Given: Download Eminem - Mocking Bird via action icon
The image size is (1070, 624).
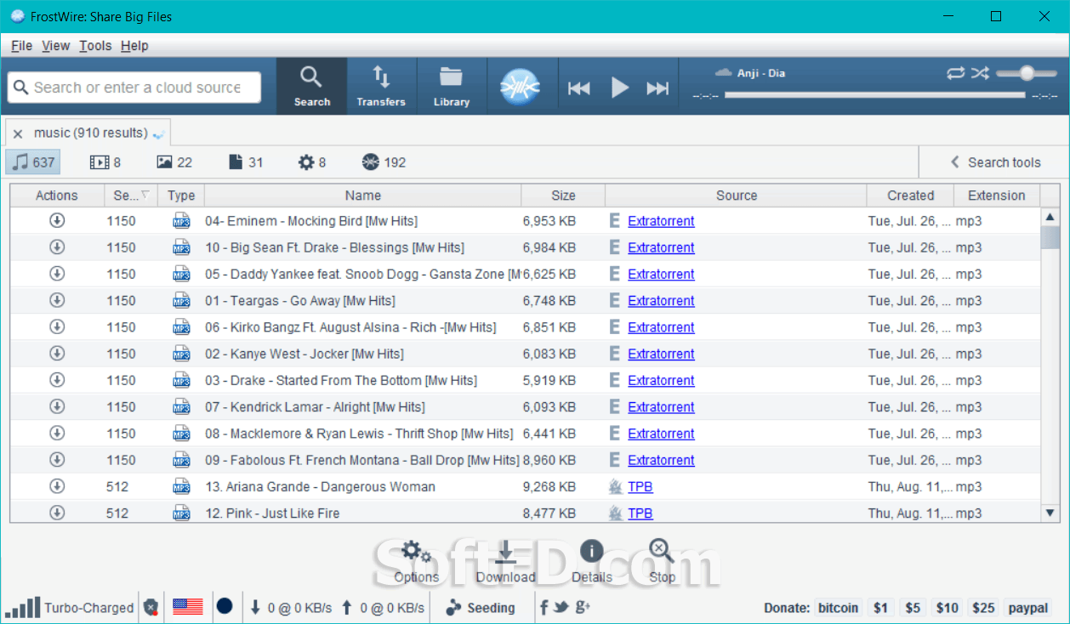Looking at the screenshot, I should pos(57,220).
